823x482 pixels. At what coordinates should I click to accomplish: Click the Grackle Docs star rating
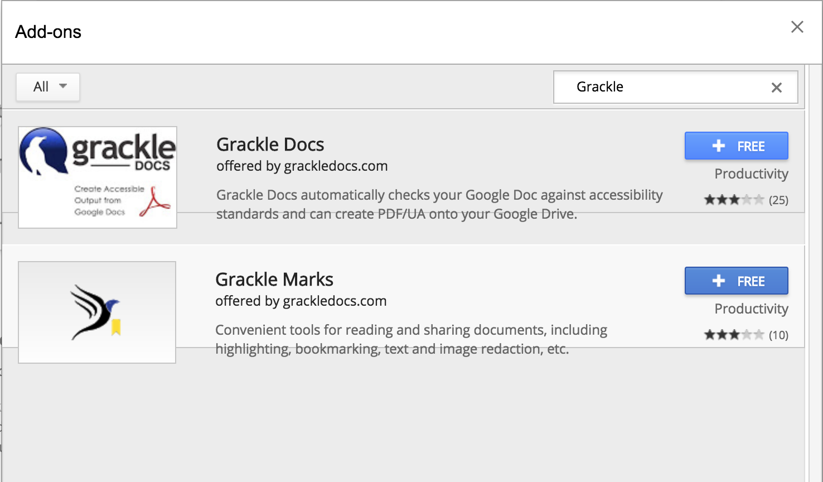tap(734, 200)
